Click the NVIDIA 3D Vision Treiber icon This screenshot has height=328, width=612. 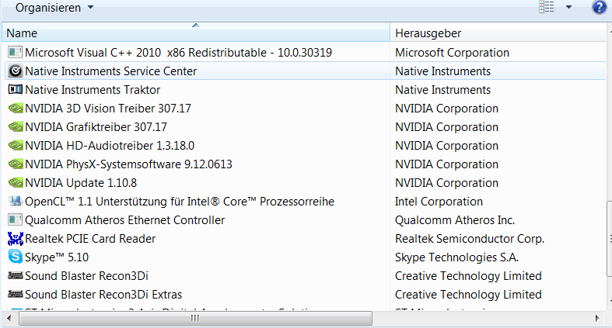point(16,108)
